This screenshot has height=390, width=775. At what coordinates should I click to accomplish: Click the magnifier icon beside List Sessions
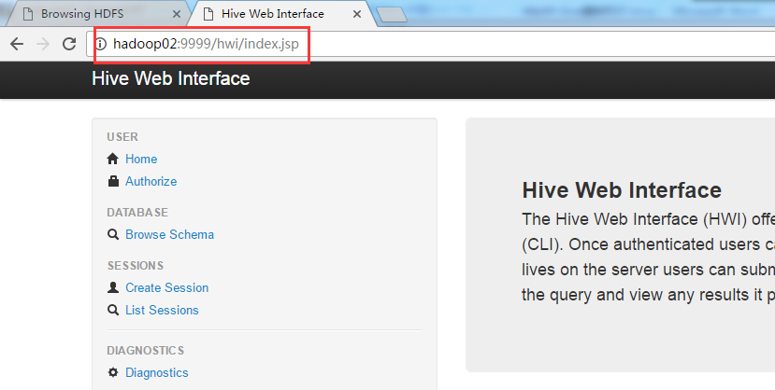click(113, 310)
